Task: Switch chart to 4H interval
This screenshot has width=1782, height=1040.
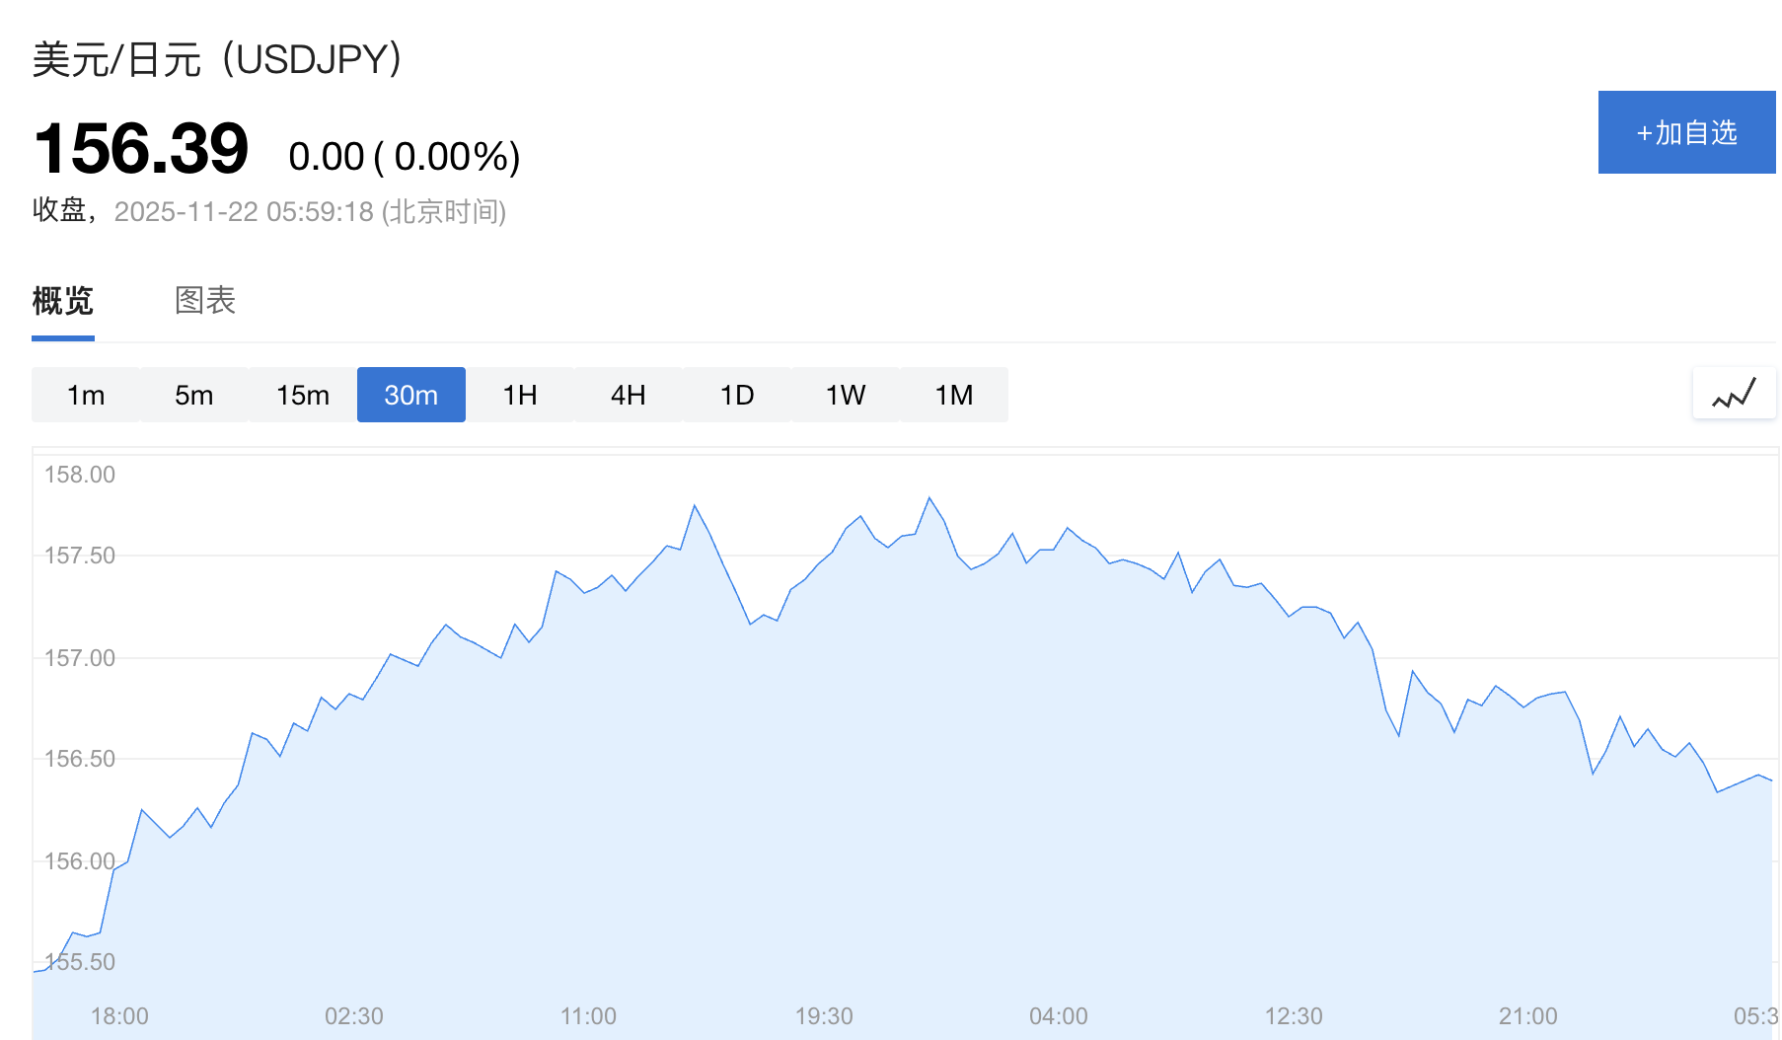Action: tap(629, 395)
